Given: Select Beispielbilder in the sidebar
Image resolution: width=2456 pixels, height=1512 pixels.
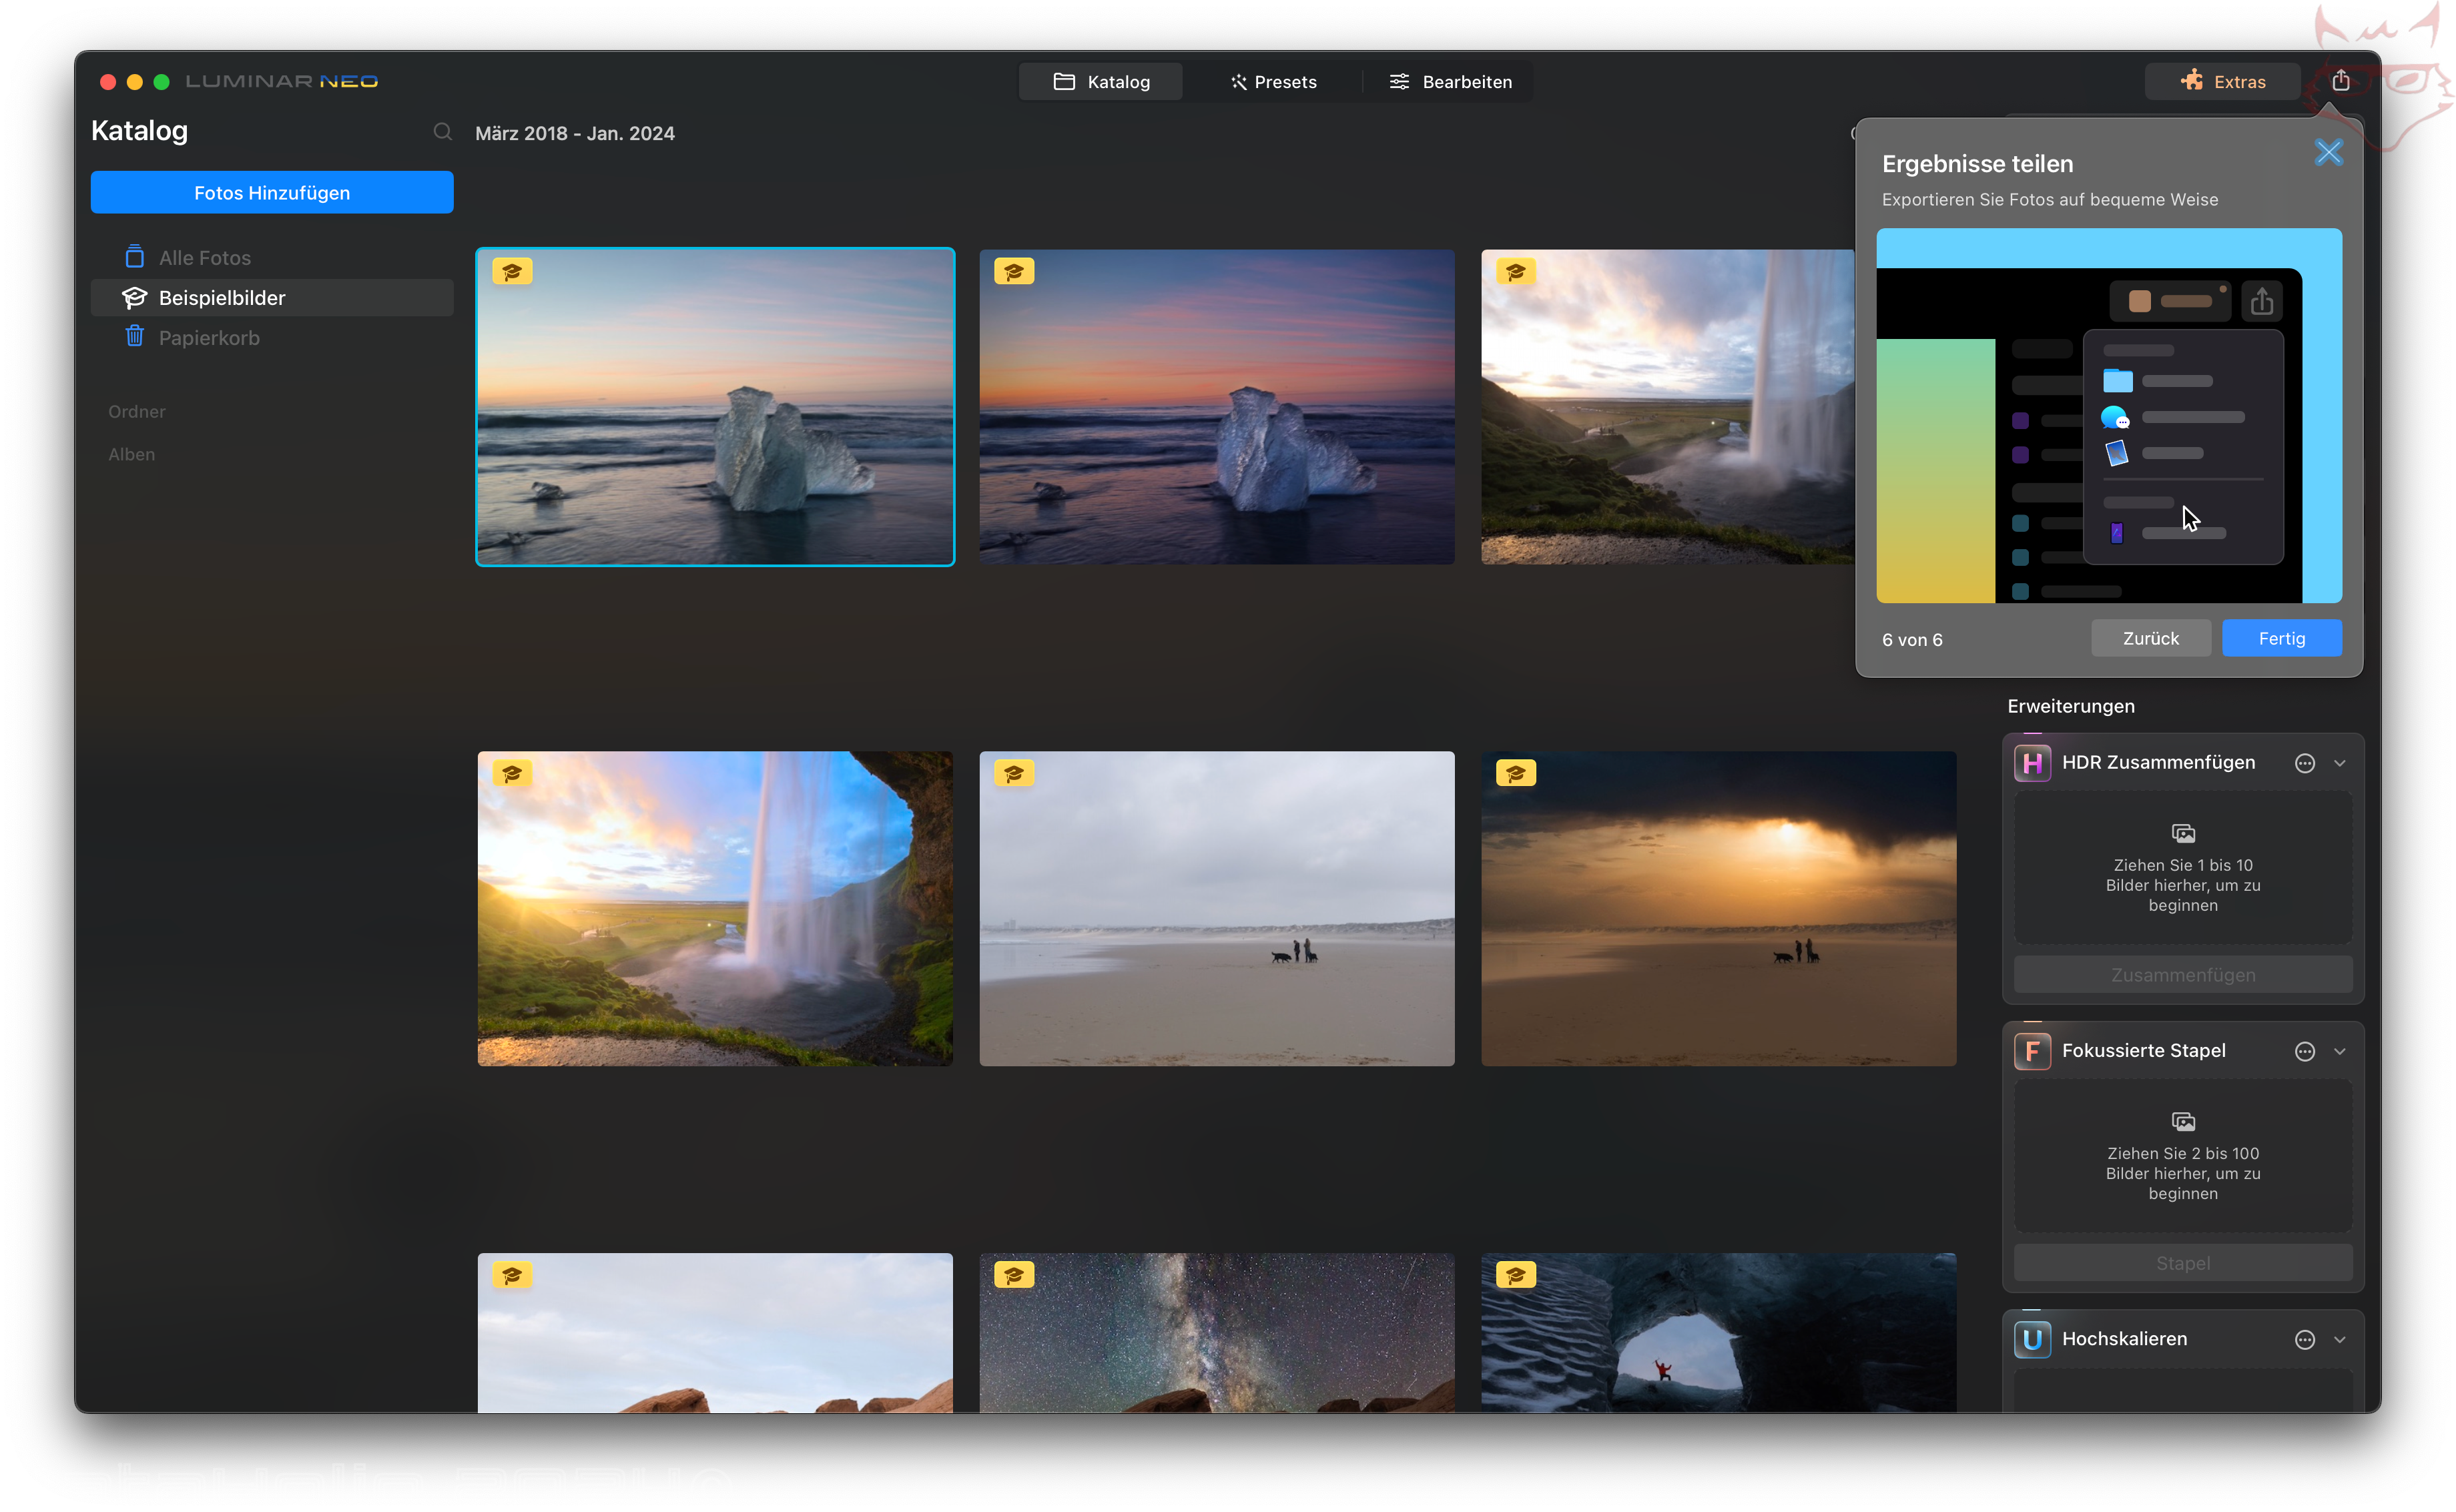Looking at the screenshot, I should coord(272,297).
